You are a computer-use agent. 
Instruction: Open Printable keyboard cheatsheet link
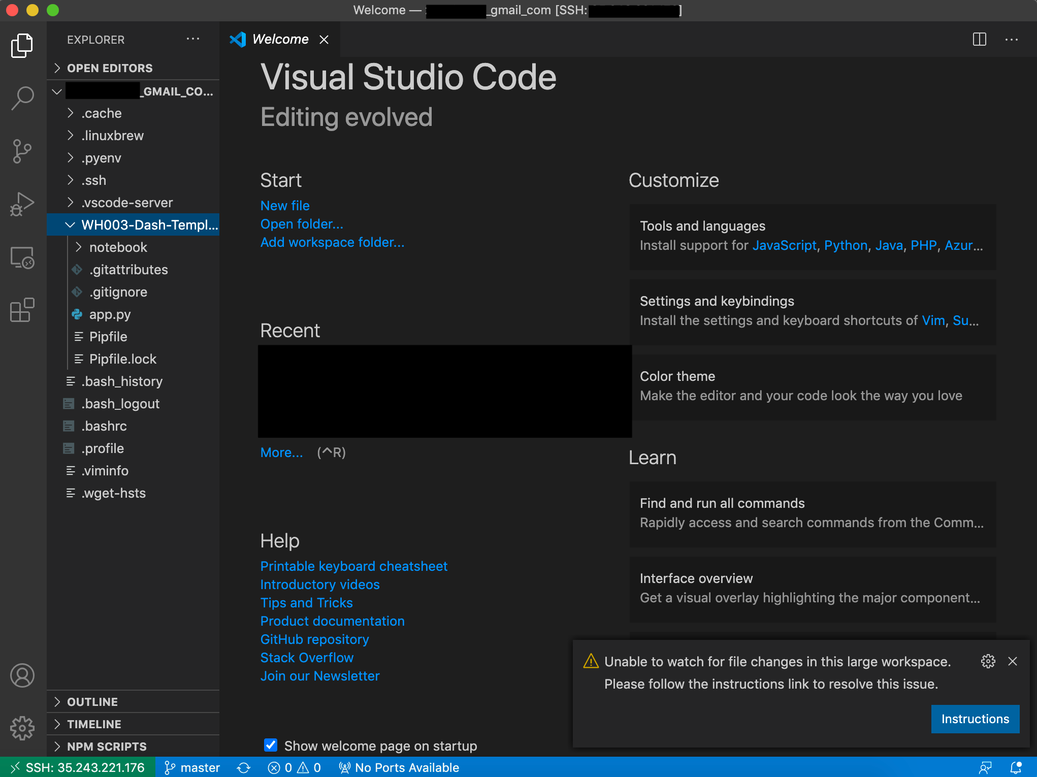coord(354,566)
